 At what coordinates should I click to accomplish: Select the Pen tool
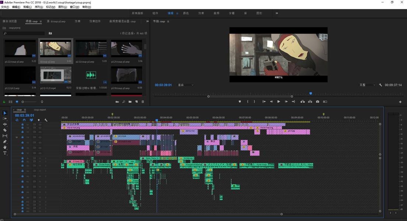5,142
